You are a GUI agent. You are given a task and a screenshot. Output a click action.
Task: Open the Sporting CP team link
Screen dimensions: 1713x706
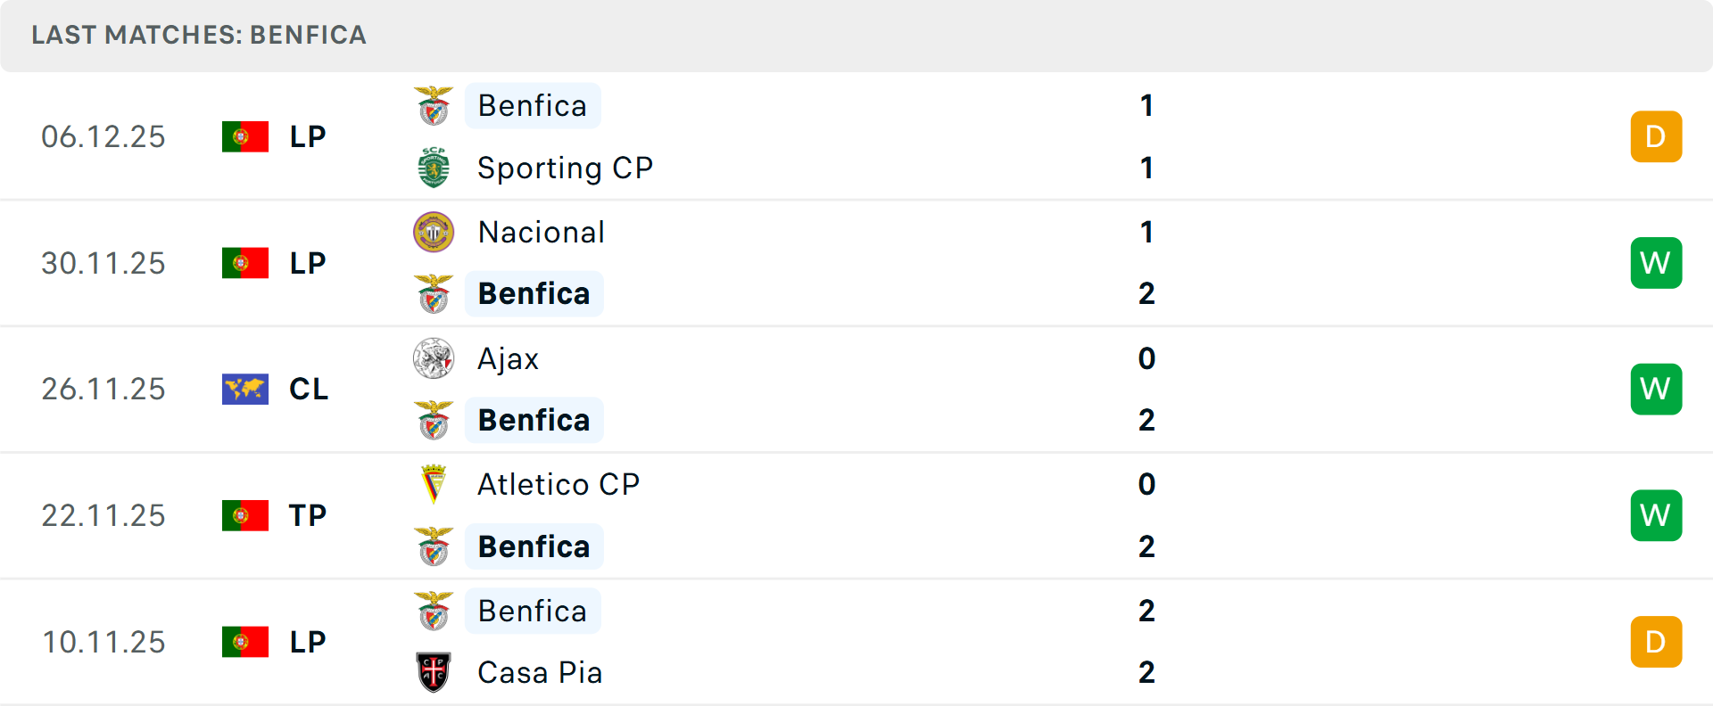[565, 168]
